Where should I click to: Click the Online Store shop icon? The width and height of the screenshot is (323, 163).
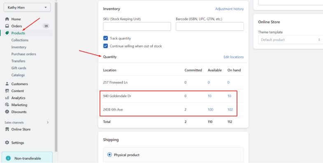(x=7, y=129)
